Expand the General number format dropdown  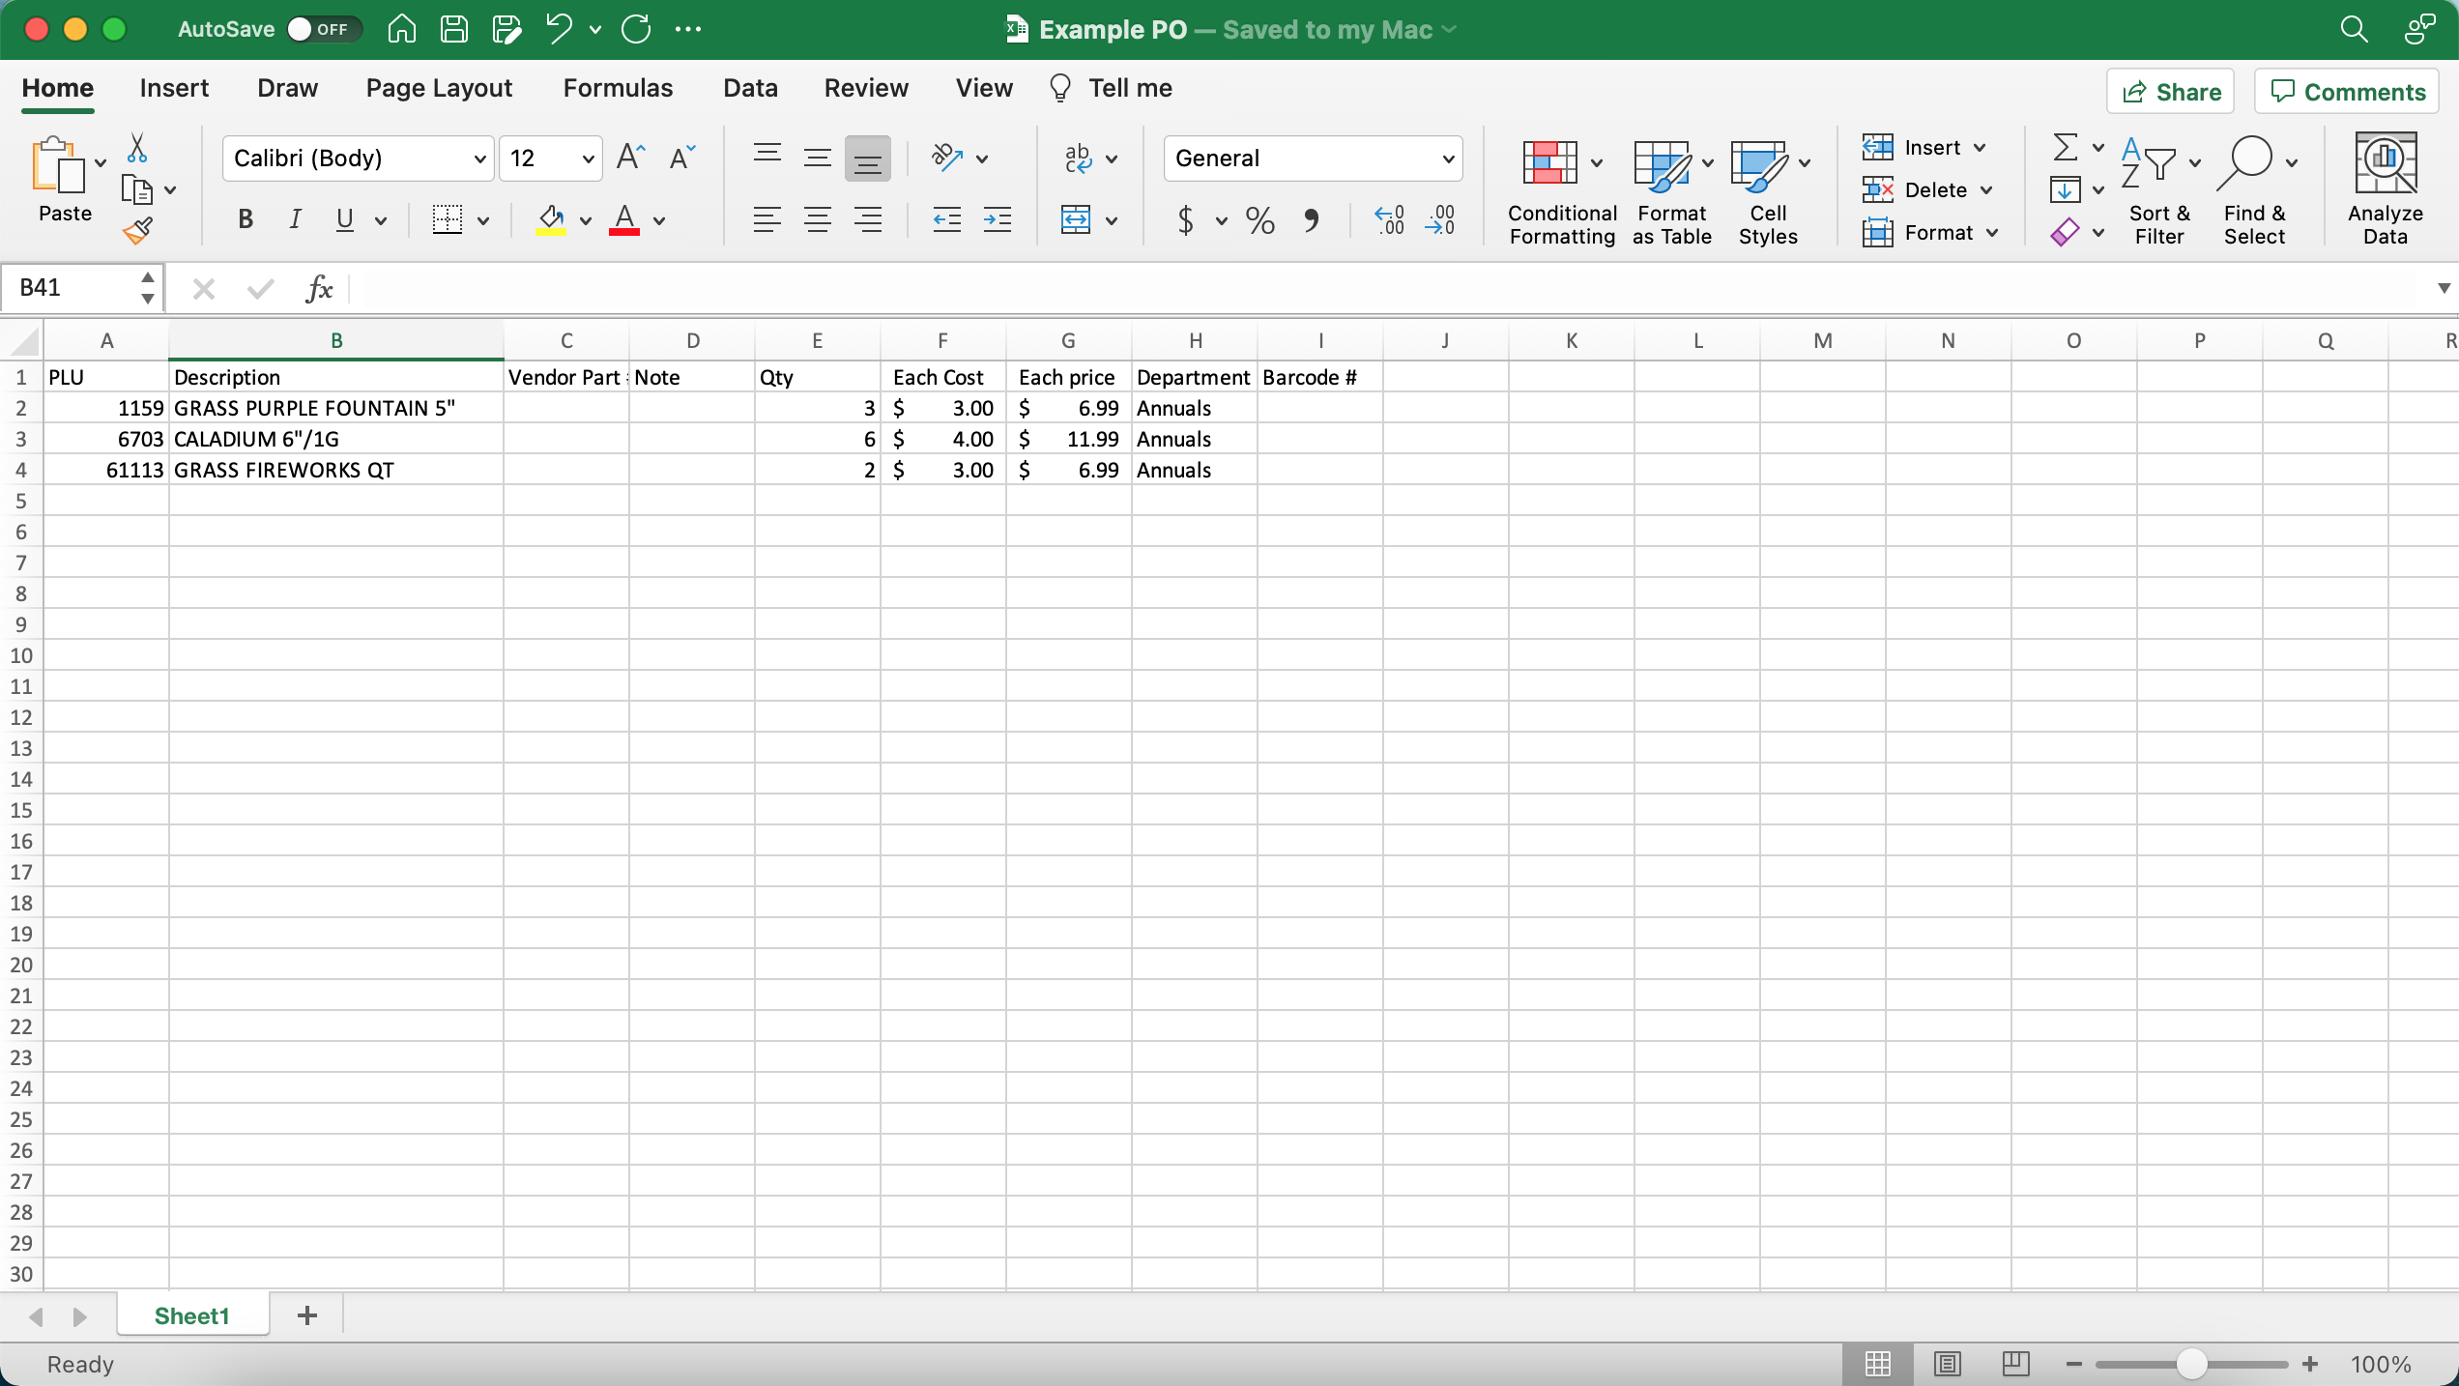coord(1448,159)
